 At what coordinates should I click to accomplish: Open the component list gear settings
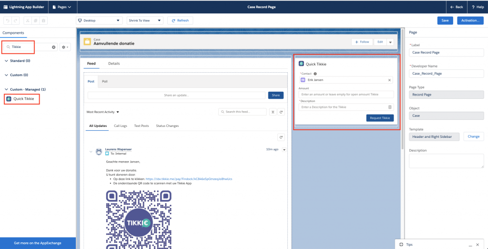click(64, 47)
